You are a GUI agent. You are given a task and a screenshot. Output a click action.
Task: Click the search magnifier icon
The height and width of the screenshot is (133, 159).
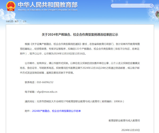[x=151, y=6]
